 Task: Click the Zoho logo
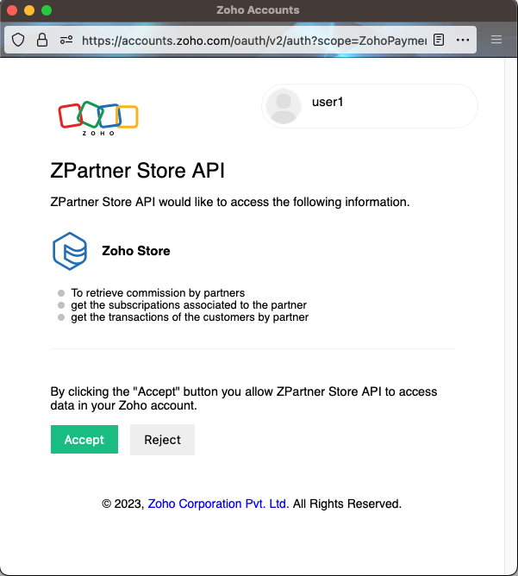pos(98,118)
